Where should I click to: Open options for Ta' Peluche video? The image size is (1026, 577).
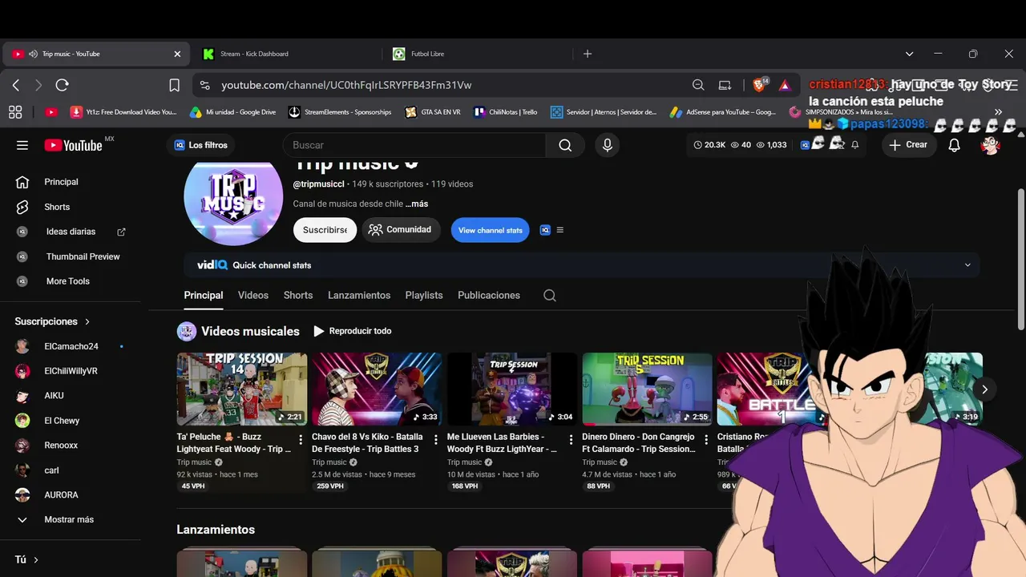(x=301, y=439)
